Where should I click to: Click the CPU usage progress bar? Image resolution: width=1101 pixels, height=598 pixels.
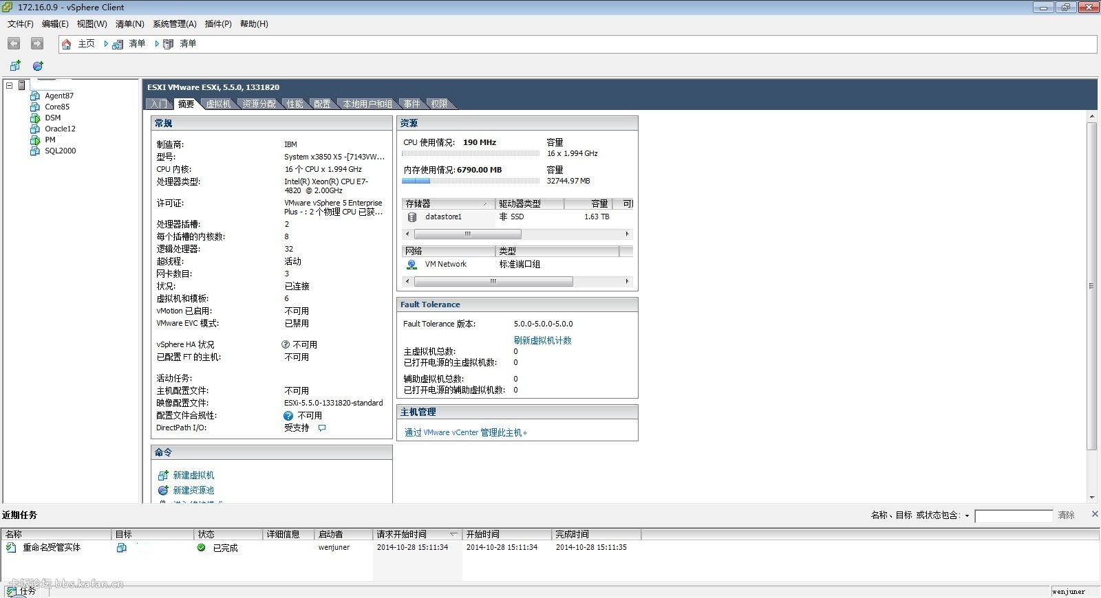point(471,154)
